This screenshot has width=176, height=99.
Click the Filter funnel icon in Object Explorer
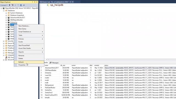pyautogui.click(x=18, y=5)
